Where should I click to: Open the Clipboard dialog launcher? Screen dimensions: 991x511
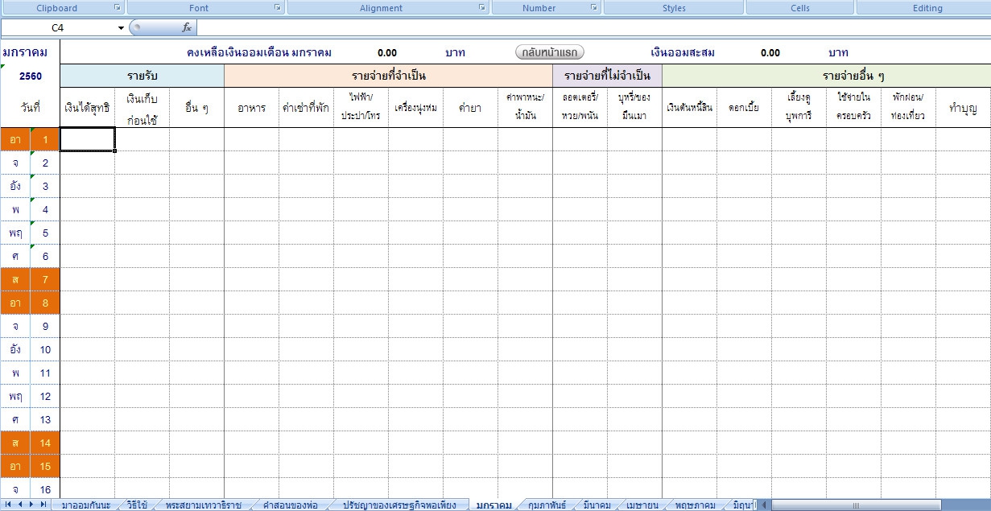coord(118,8)
